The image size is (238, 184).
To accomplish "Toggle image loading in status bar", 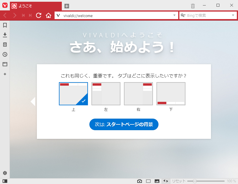I will [157, 181].
